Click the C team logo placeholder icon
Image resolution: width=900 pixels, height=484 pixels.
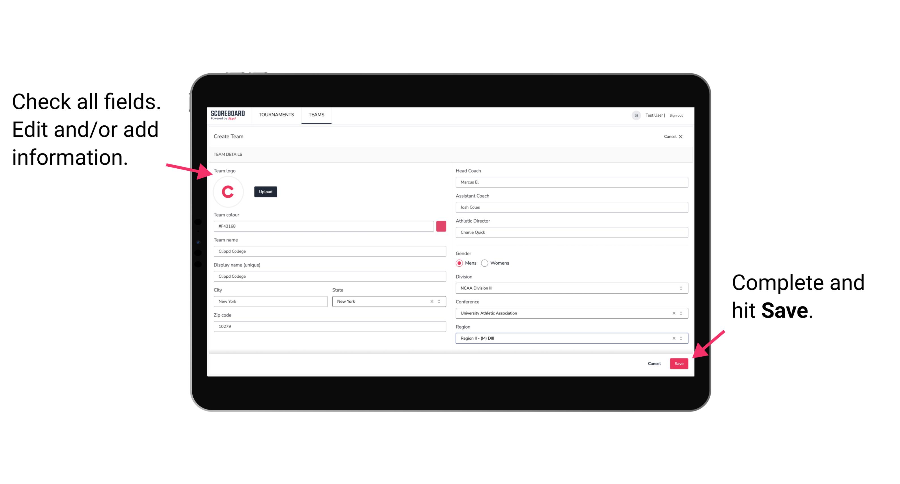coord(228,192)
